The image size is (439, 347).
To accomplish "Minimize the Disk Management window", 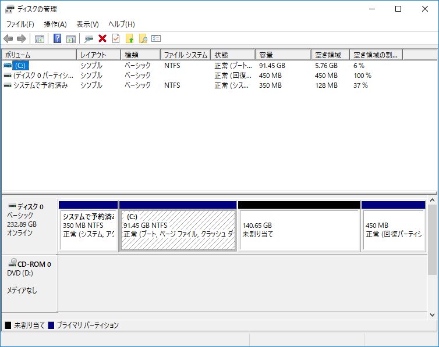I will pos(372,9).
